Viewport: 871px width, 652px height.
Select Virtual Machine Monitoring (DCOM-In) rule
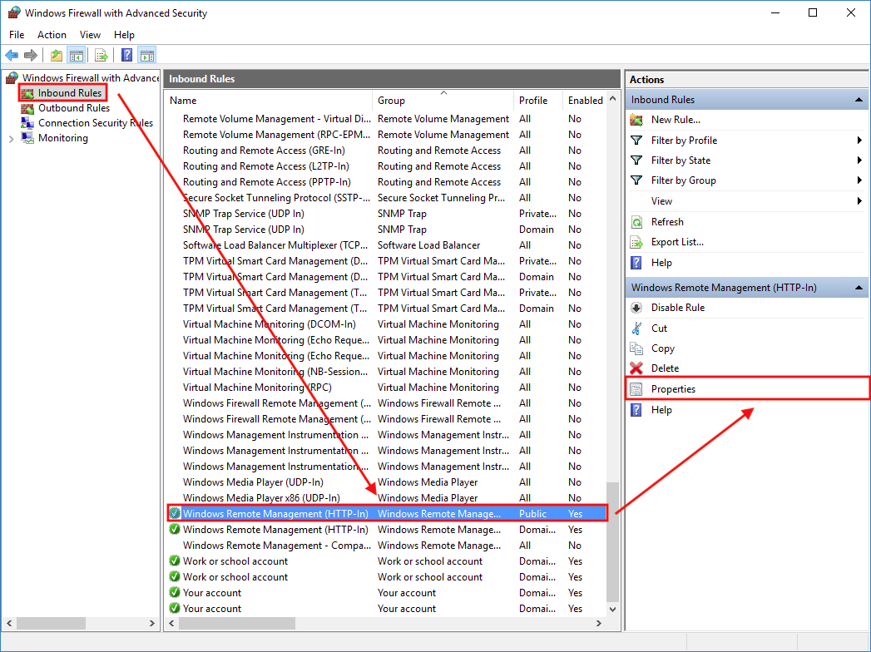pos(386,324)
